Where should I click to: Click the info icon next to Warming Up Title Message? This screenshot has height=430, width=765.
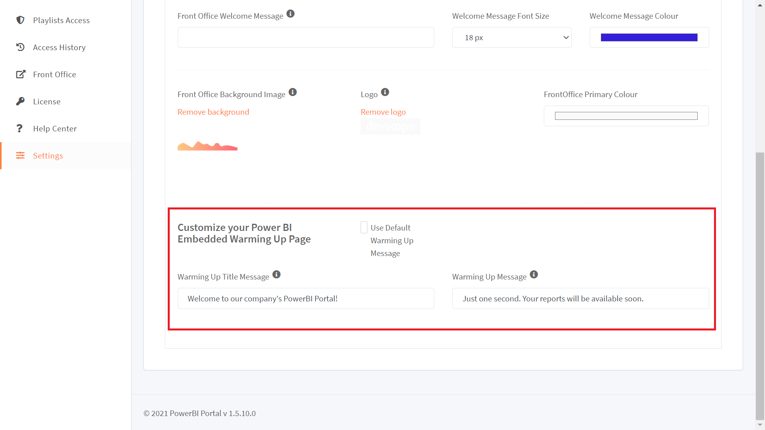click(x=277, y=274)
